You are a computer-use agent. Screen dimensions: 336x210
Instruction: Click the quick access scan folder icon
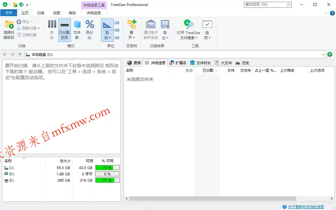coord(15,4)
